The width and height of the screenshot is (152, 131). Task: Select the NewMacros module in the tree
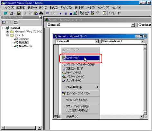(x=25, y=46)
